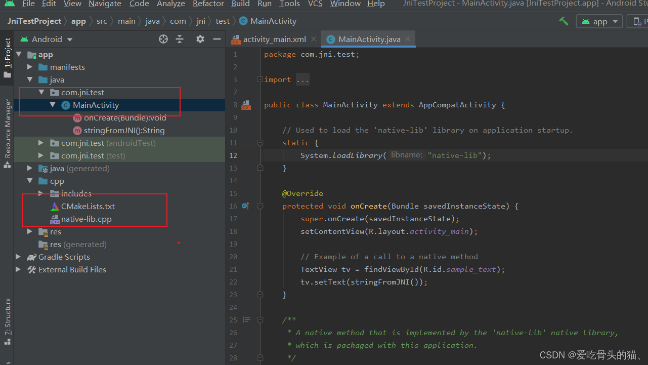Open the 1: Project tool window tab
Screen dimensions: 648x365
[x=7, y=57]
